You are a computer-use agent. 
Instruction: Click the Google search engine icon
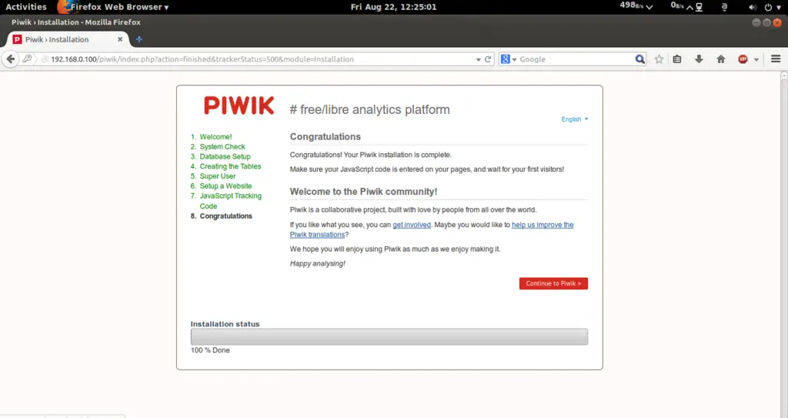505,59
